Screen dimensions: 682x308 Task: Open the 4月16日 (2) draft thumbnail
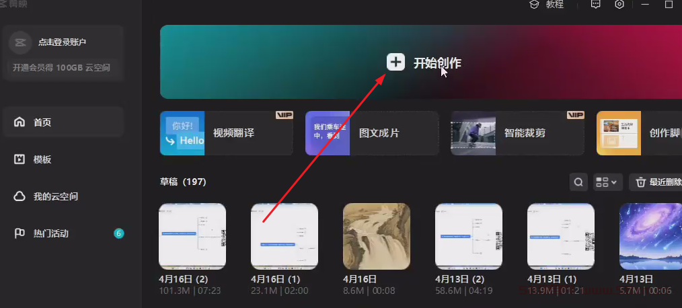[x=192, y=236]
